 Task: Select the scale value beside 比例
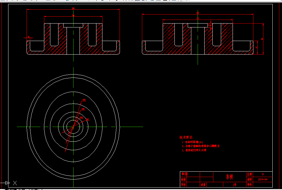pos(263,174)
